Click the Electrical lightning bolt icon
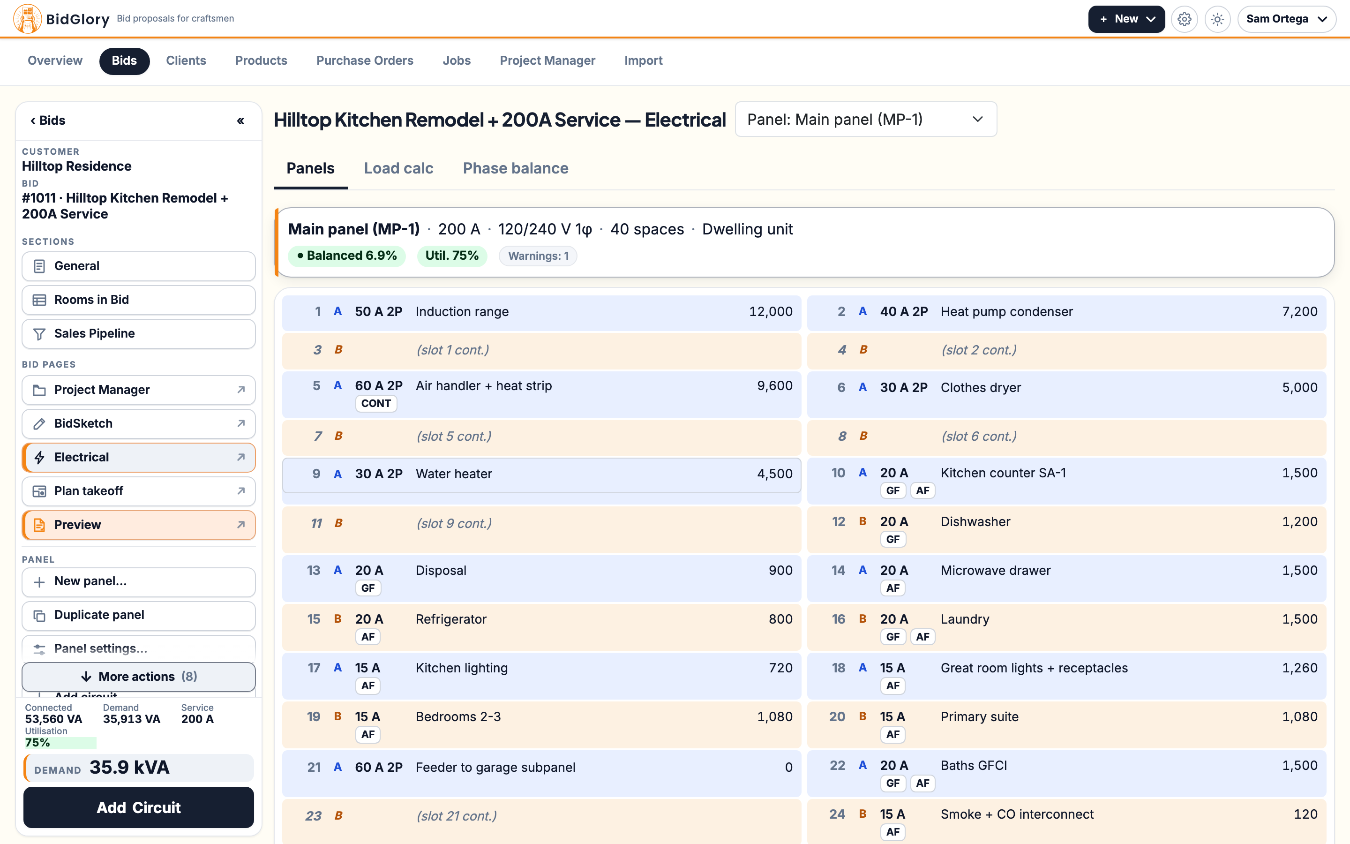Screen dimensions: 1350x844 point(39,458)
